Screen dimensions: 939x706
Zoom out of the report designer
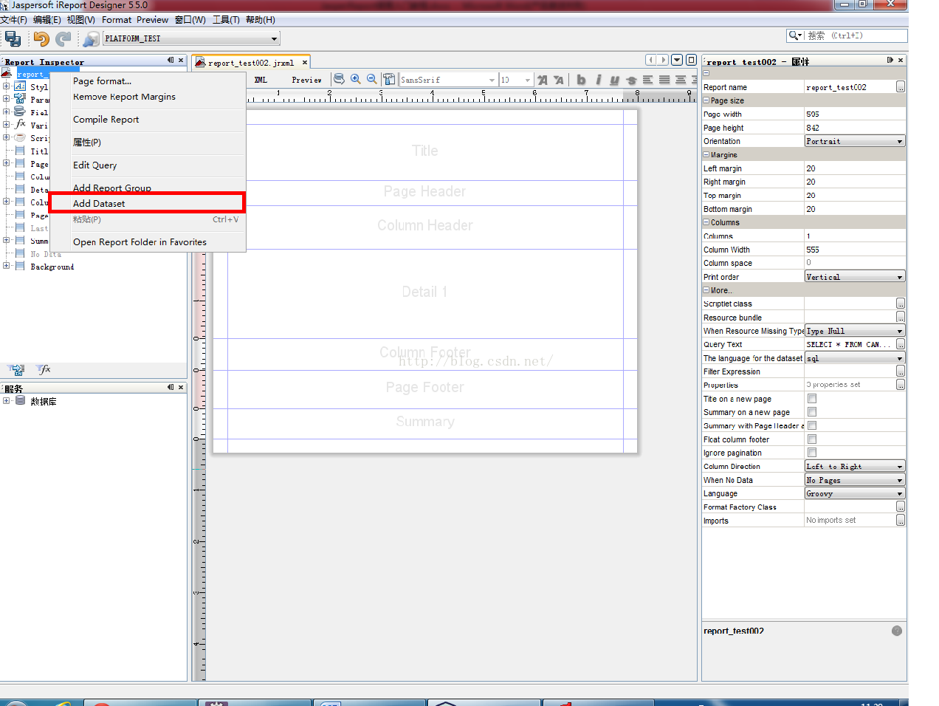coord(372,79)
